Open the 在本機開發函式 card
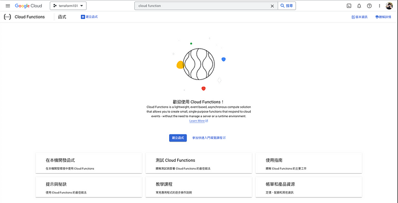 89,163
